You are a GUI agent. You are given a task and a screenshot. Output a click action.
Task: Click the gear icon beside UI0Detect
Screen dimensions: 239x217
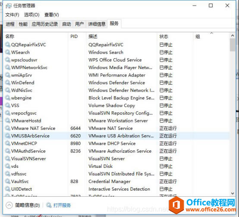[x=7, y=189]
